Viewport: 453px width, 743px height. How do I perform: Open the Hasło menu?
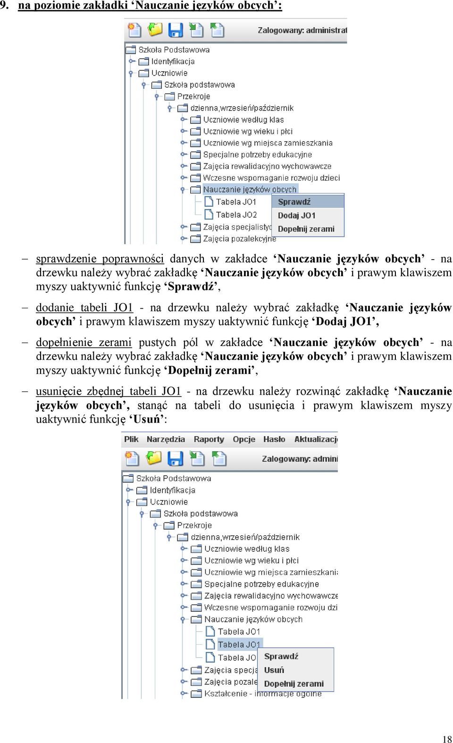pyautogui.click(x=274, y=439)
